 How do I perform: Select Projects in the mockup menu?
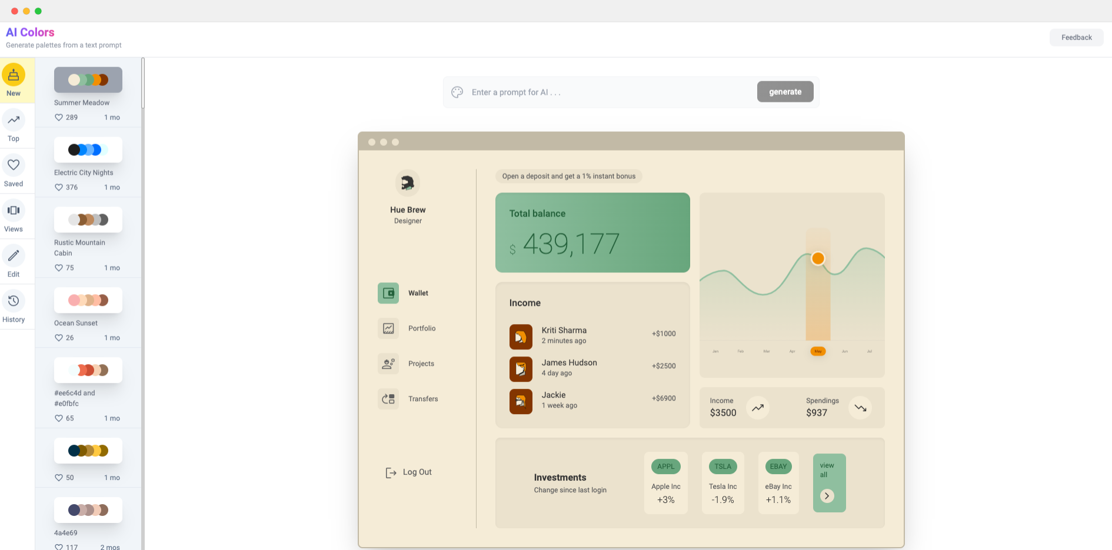pos(421,364)
